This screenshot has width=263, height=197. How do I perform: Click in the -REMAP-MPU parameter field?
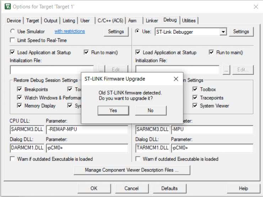[87, 129]
